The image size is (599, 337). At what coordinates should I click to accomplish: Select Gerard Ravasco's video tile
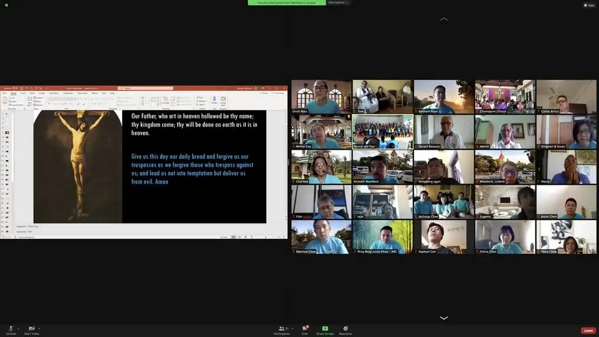pyautogui.click(x=444, y=132)
